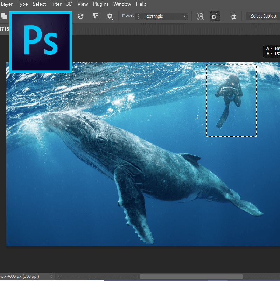Open the Filter menu

click(x=56, y=4)
